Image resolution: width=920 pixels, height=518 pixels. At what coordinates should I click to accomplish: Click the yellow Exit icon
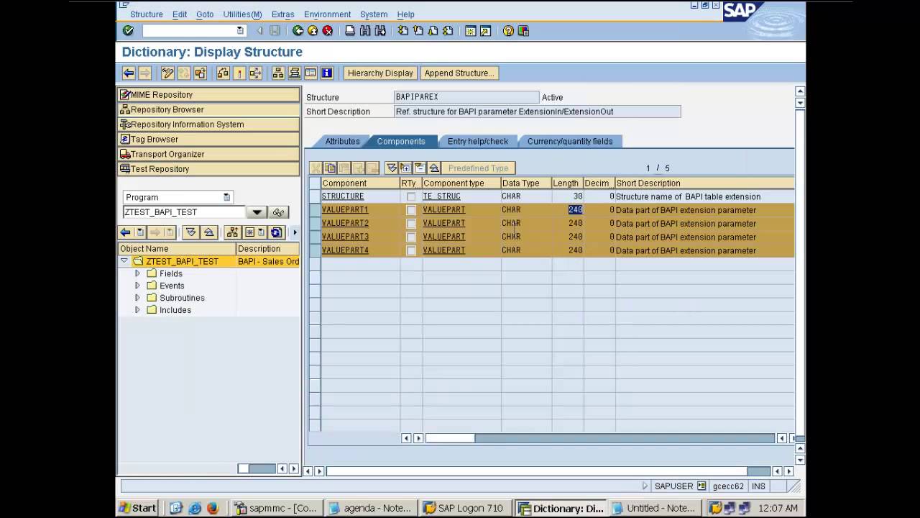pos(313,31)
